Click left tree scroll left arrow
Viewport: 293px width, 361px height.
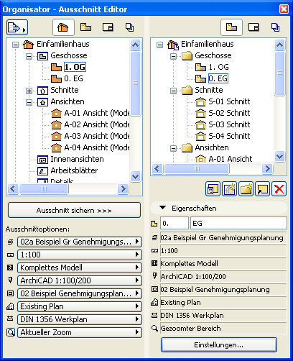(x=13, y=189)
